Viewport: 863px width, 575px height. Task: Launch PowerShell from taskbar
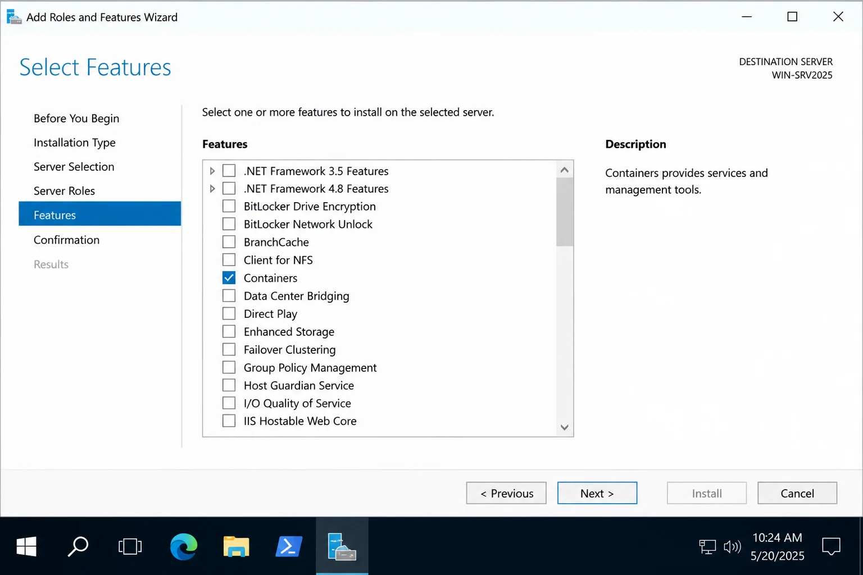[x=289, y=546]
